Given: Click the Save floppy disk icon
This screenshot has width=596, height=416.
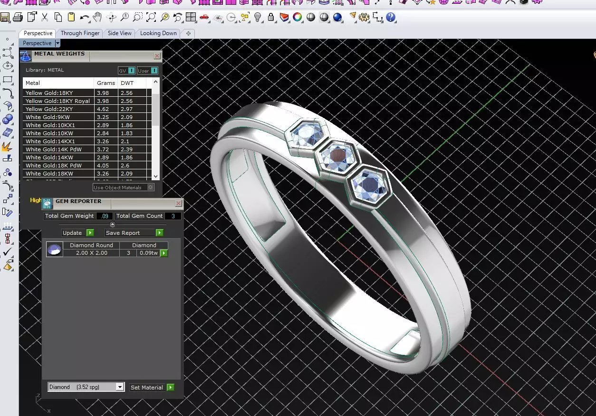Looking at the screenshot, I should pyautogui.click(x=5, y=18).
